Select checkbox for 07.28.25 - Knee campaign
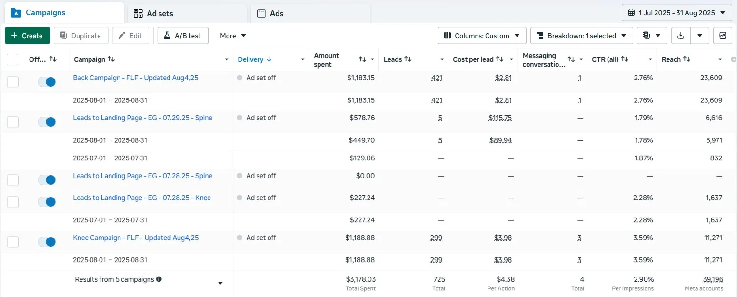This screenshot has width=737, height=297. pos(13,202)
